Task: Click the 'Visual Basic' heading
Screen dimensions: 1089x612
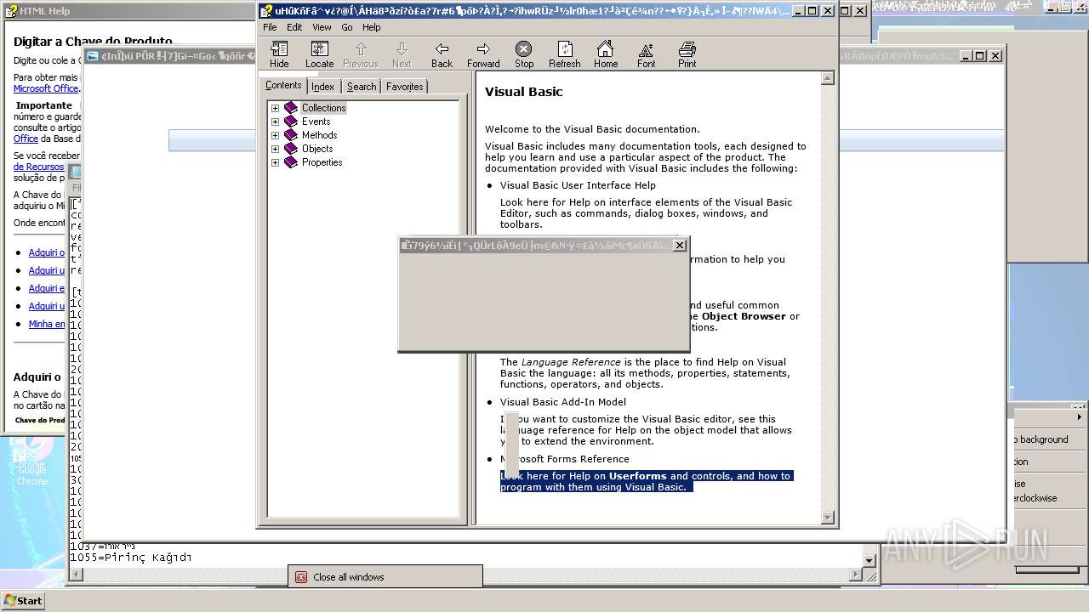Action: coord(523,92)
